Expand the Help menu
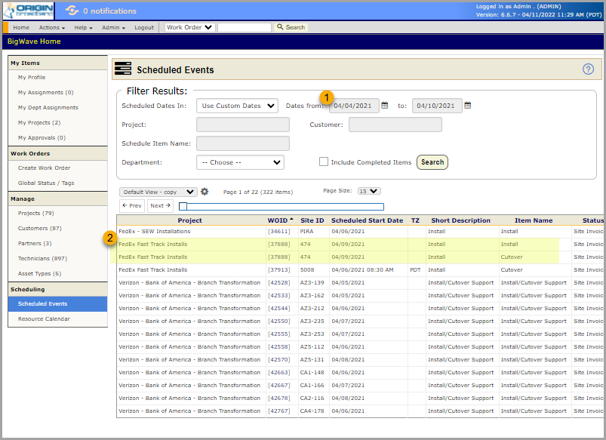This screenshot has width=606, height=440. click(83, 27)
